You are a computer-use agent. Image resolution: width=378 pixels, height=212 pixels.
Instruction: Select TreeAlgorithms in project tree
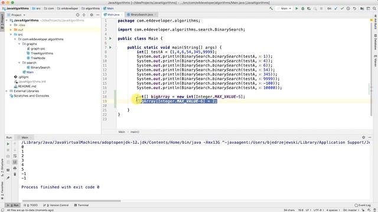click(40, 54)
